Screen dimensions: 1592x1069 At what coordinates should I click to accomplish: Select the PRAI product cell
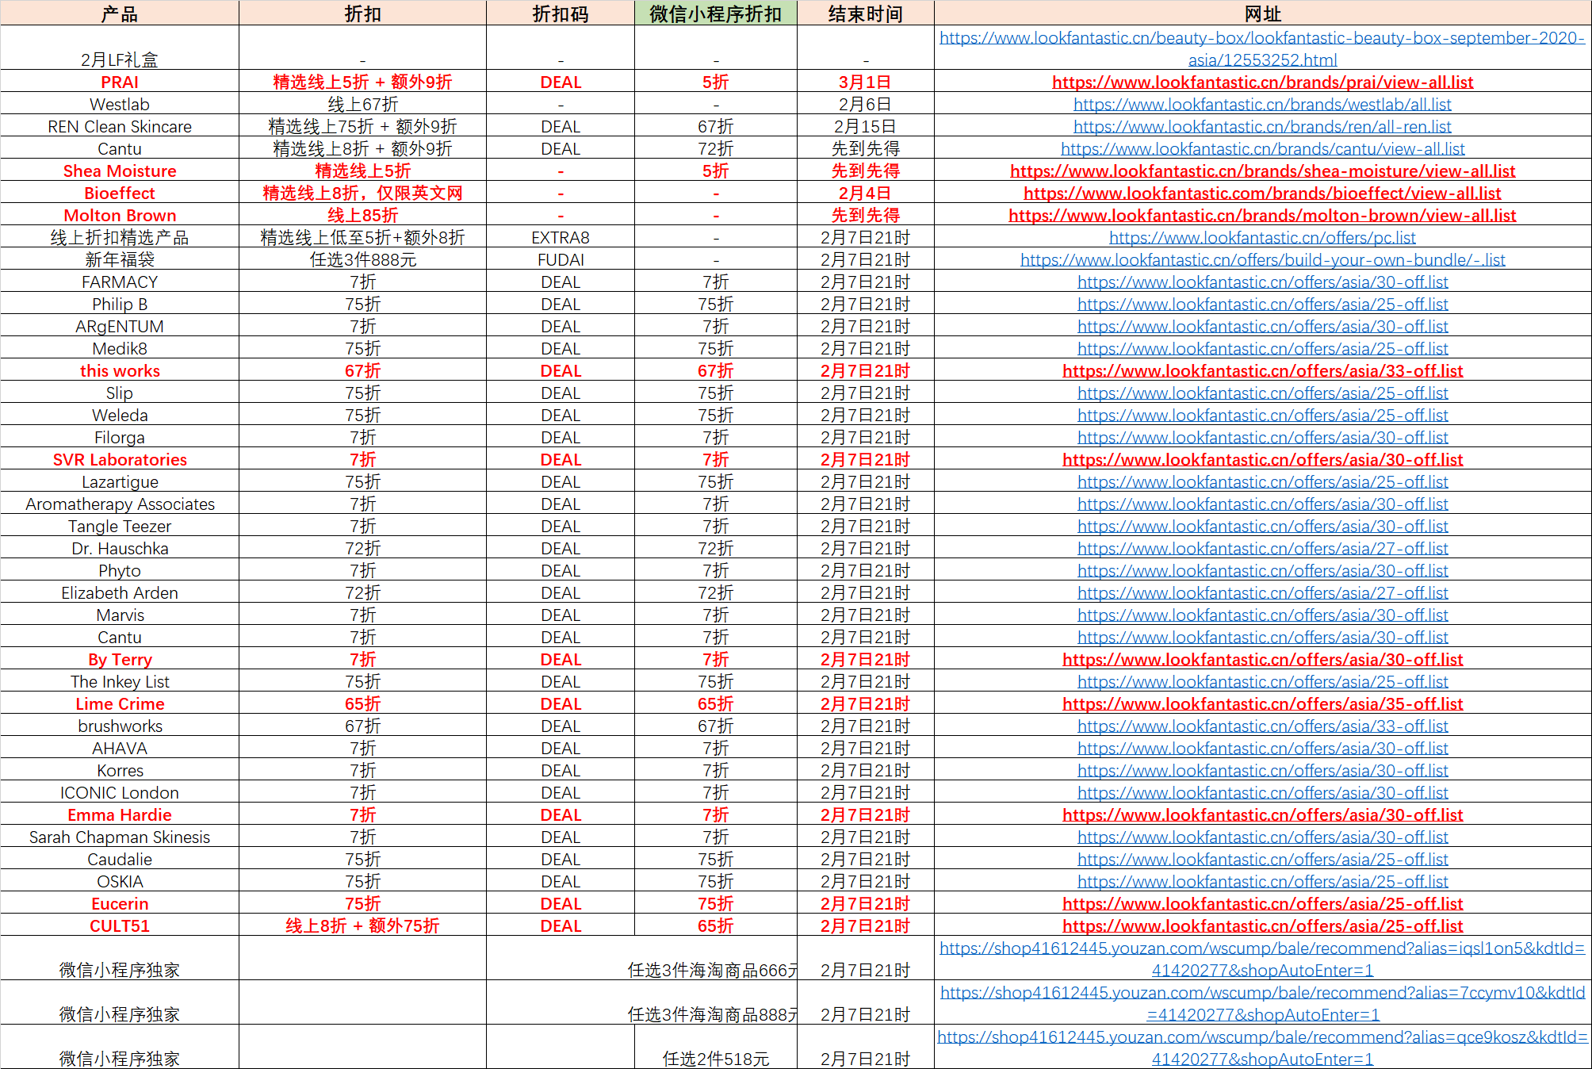(x=120, y=82)
